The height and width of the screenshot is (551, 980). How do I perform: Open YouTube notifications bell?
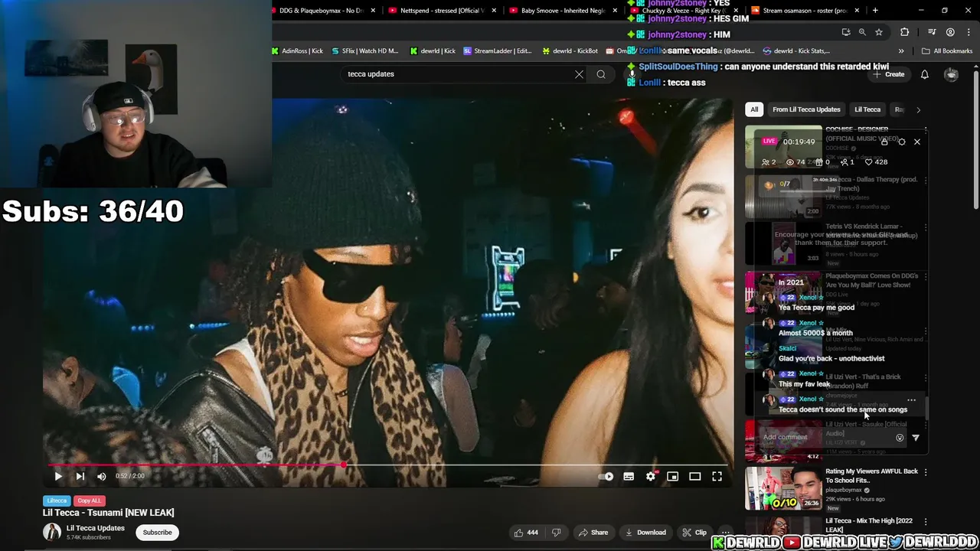click(925, 74)
